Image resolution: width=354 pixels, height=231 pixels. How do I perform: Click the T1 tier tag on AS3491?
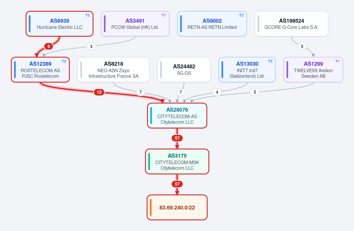coord(164,15)
